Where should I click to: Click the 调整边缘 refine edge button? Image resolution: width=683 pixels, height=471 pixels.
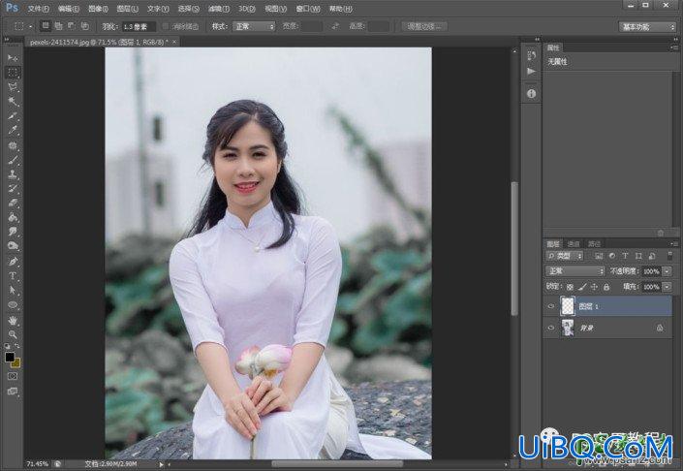pyautogui.click(x=423, y=26)
